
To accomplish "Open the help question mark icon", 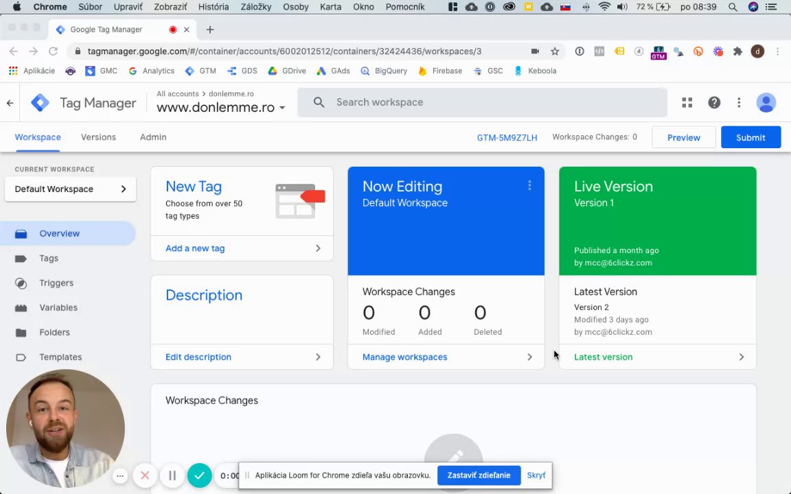I will (714, 102).
